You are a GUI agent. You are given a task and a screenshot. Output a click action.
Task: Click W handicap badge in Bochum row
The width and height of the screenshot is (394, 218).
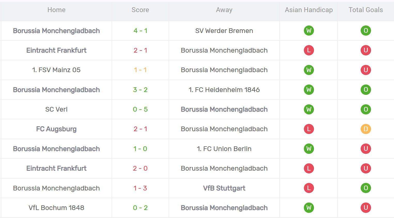coord(309,208)
